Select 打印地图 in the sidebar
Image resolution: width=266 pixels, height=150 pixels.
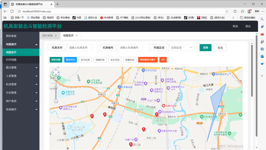(x=11, y=60)
